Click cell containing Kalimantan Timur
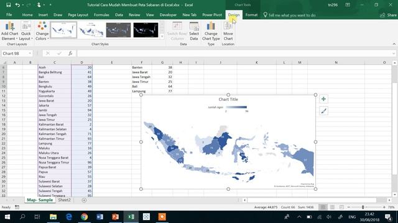 point(55,139)
